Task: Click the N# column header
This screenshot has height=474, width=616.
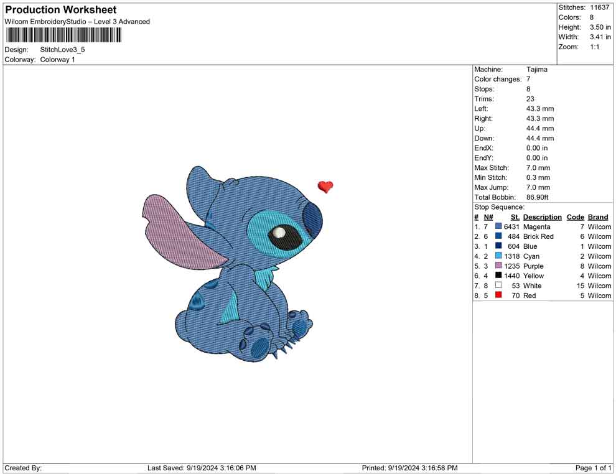Action: (488, 217)
